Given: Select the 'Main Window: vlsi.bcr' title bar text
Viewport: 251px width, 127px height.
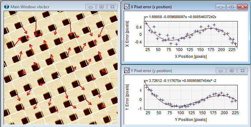Looking at the screenshot, I should coord(30,7).
